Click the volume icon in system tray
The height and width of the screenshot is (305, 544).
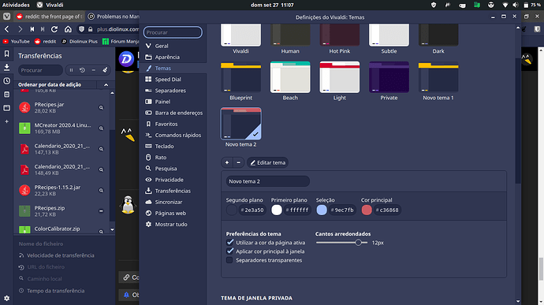515,5
